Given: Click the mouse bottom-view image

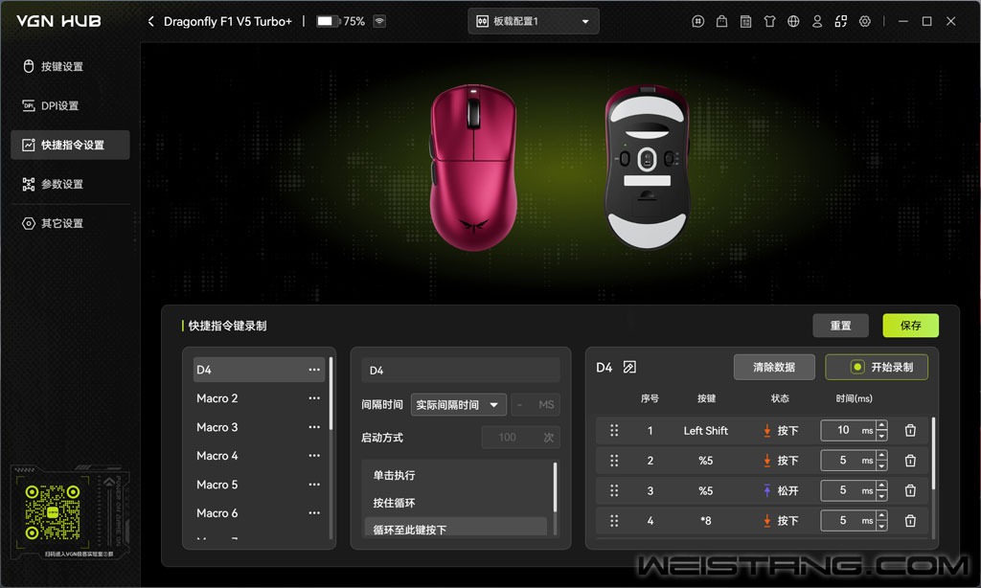Looking at the screenshot, I should point(647,167).
